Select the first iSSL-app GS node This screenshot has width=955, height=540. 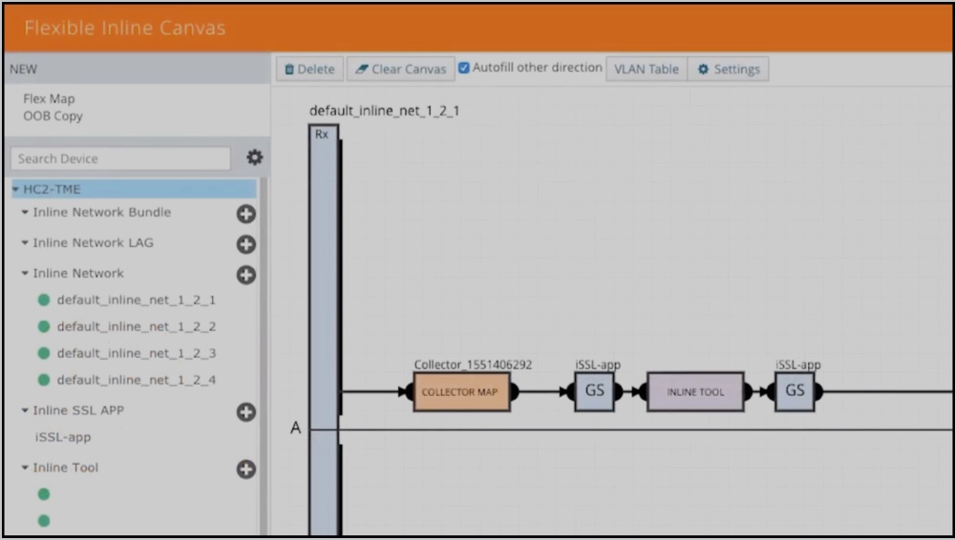(594, 391)
